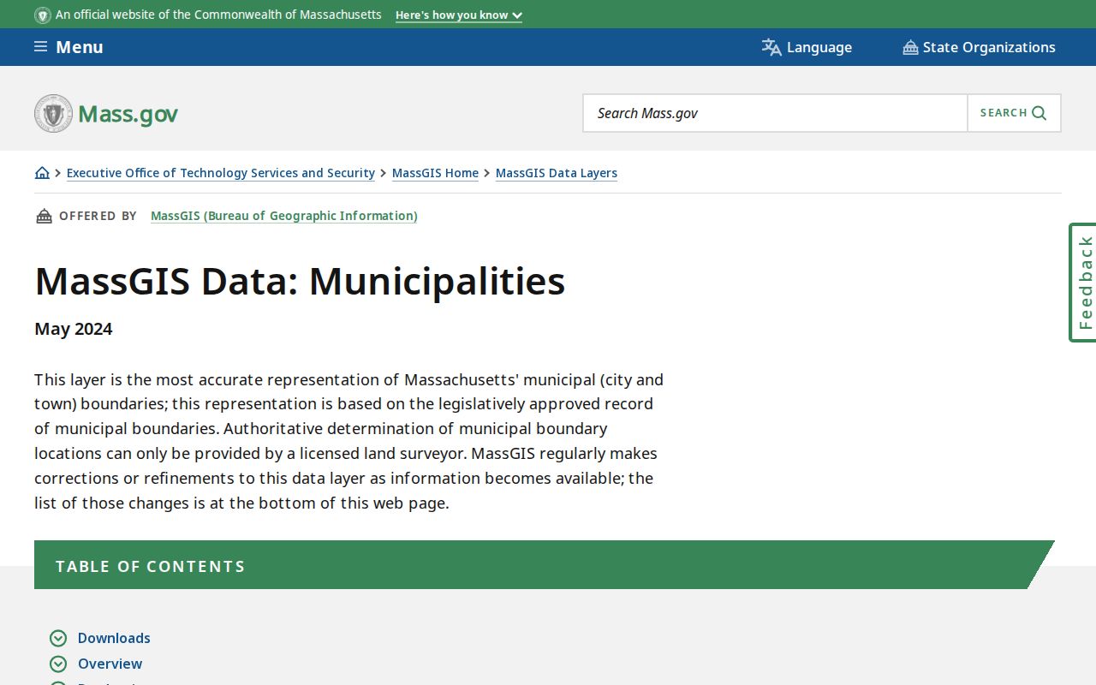The width and height of the screenshot is (1096, 685).
Task: Click the 'OFFERED BY' label
Action: tap(98, 216)
